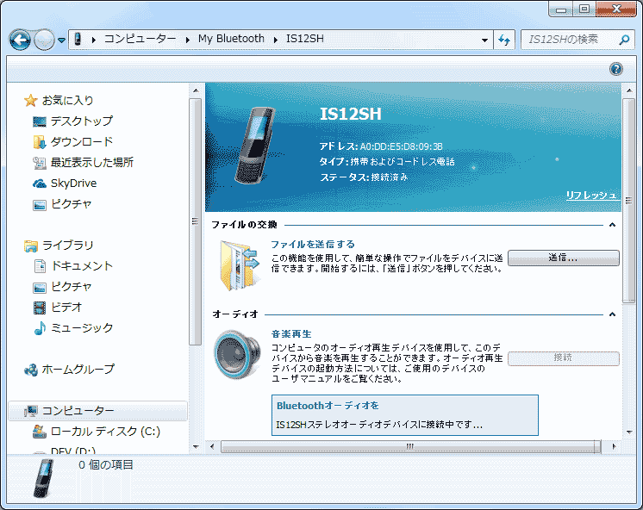643x510 pixels.
Task: Open the ドキュメント library
Action: (82, 266)
